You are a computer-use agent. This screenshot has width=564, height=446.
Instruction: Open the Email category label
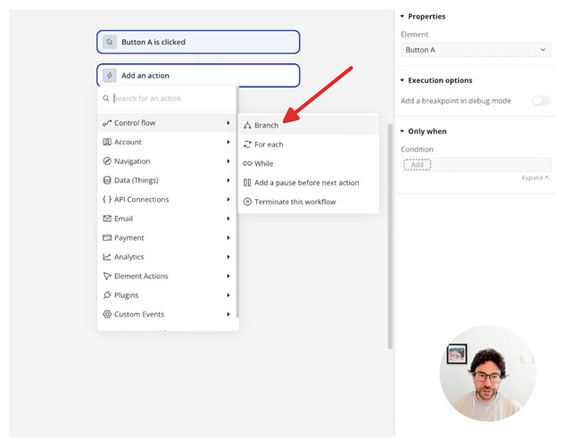(123, 219)
